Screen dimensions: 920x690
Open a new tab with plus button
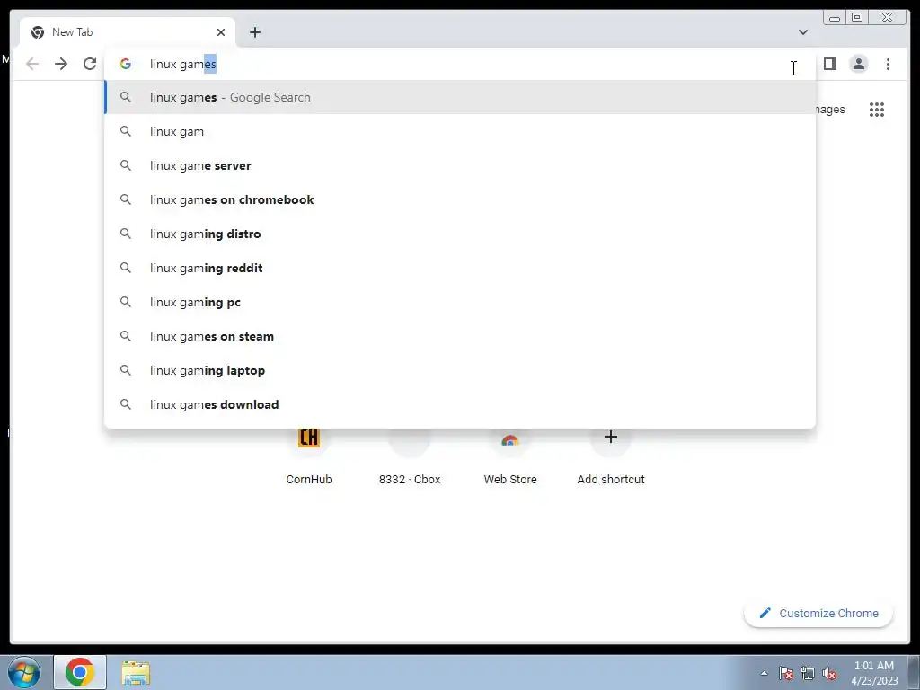click(254, 32)
